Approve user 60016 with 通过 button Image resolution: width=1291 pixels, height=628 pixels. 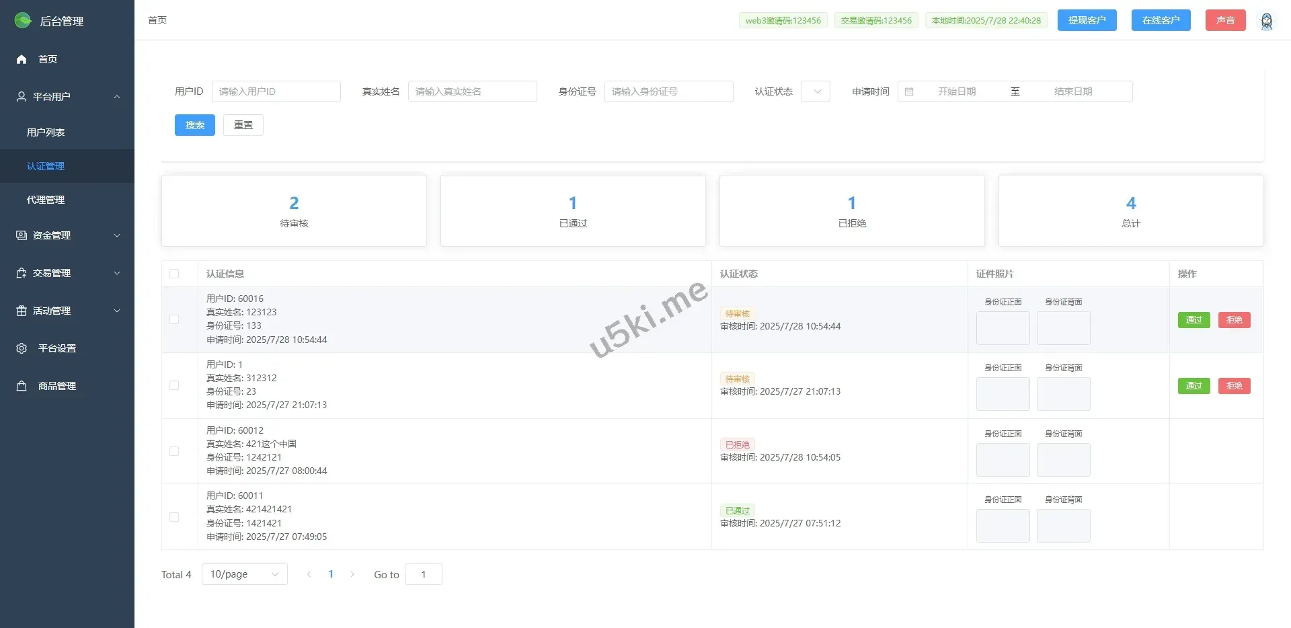pyautogui.click(x=1194, y=320)
